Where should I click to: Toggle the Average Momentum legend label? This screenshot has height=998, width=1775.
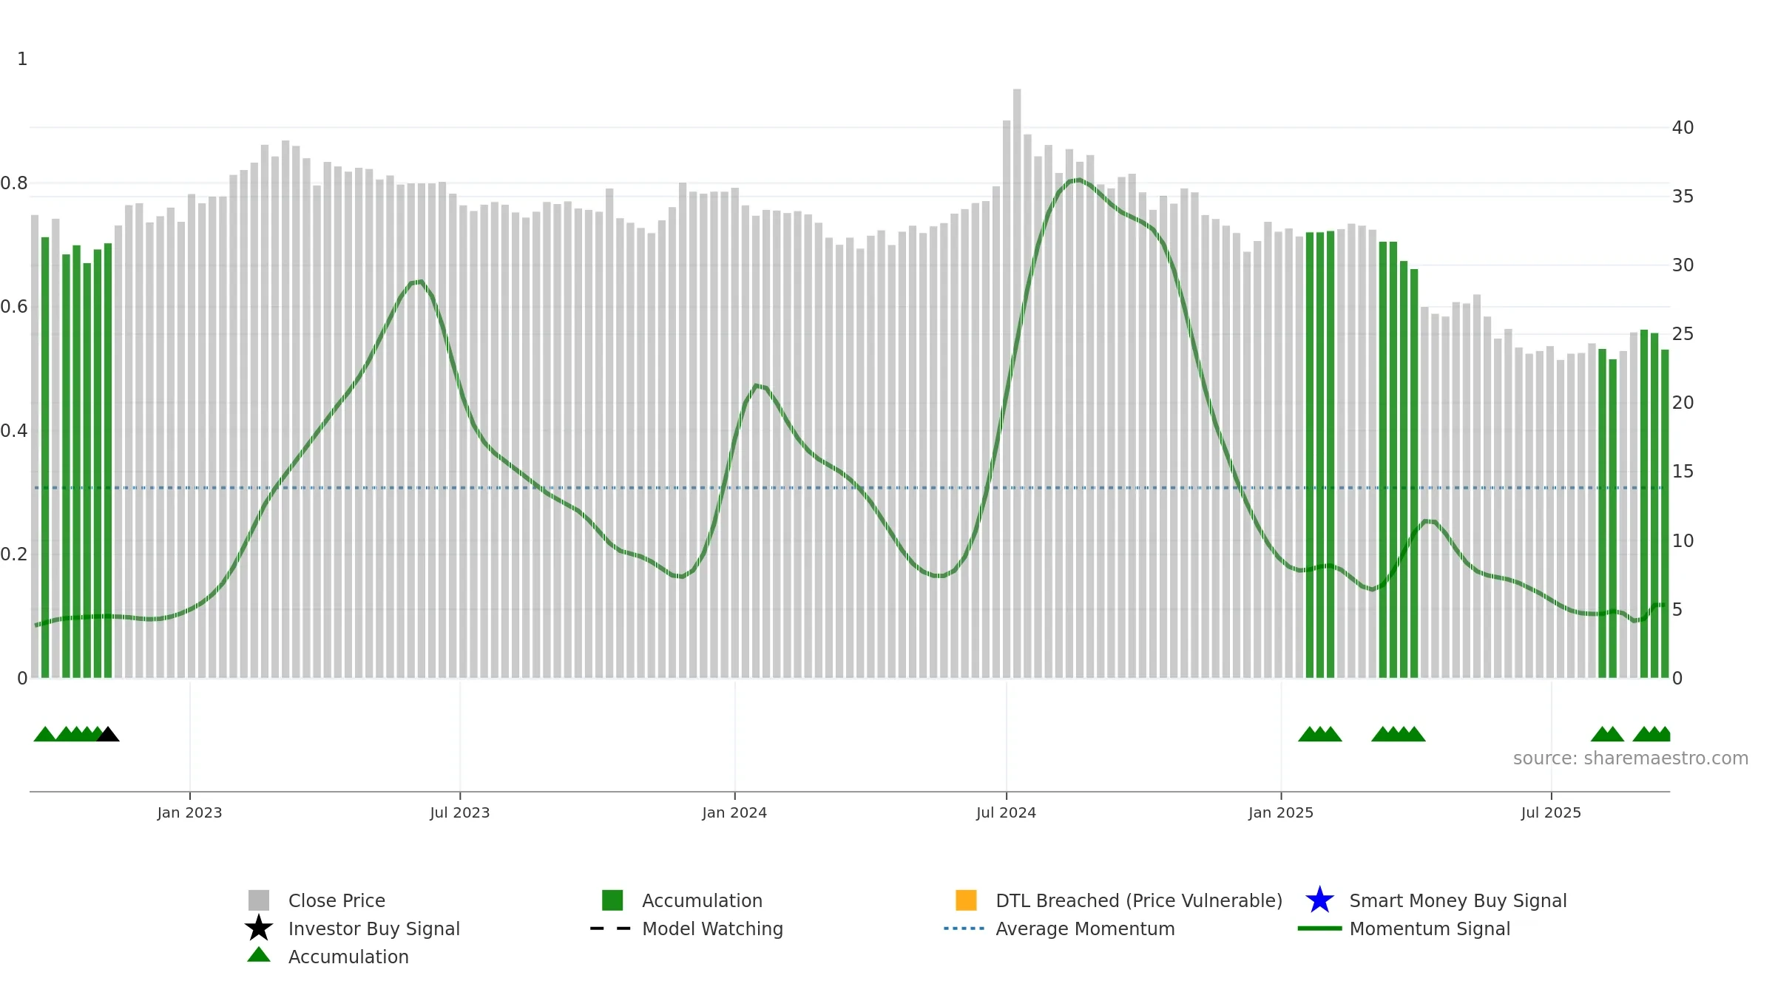(x=1085, y=929)
